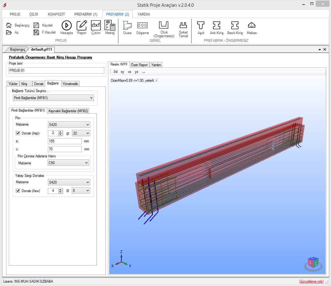Select the PREFABRIK (2) ribbon tab
This screenshot has width=331, height=286.
click(x=117, y=14)
